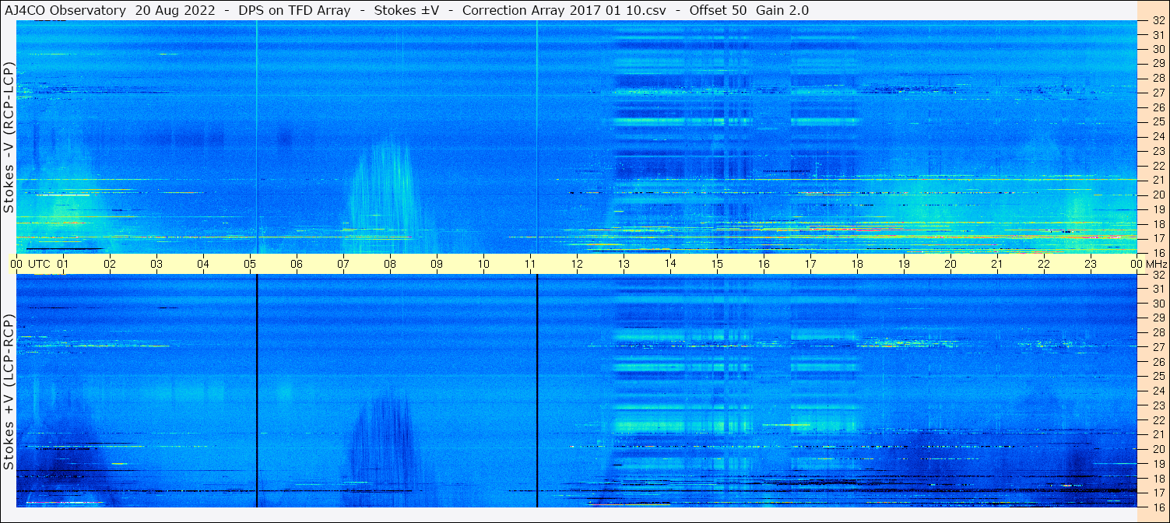Click the 20 MHz label of the Stokes -V panel
This screenshot has height=523, width=1170.
click(x=1158, y=195)
